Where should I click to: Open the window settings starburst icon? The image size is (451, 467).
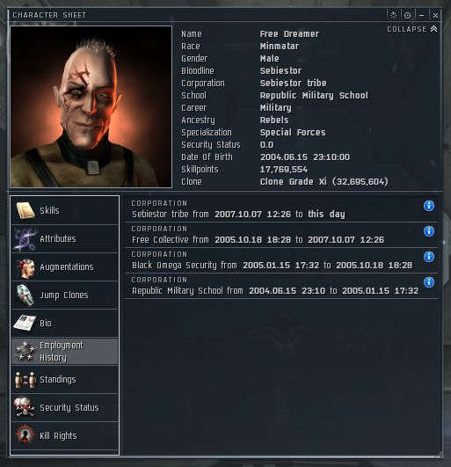coord(393,15)
